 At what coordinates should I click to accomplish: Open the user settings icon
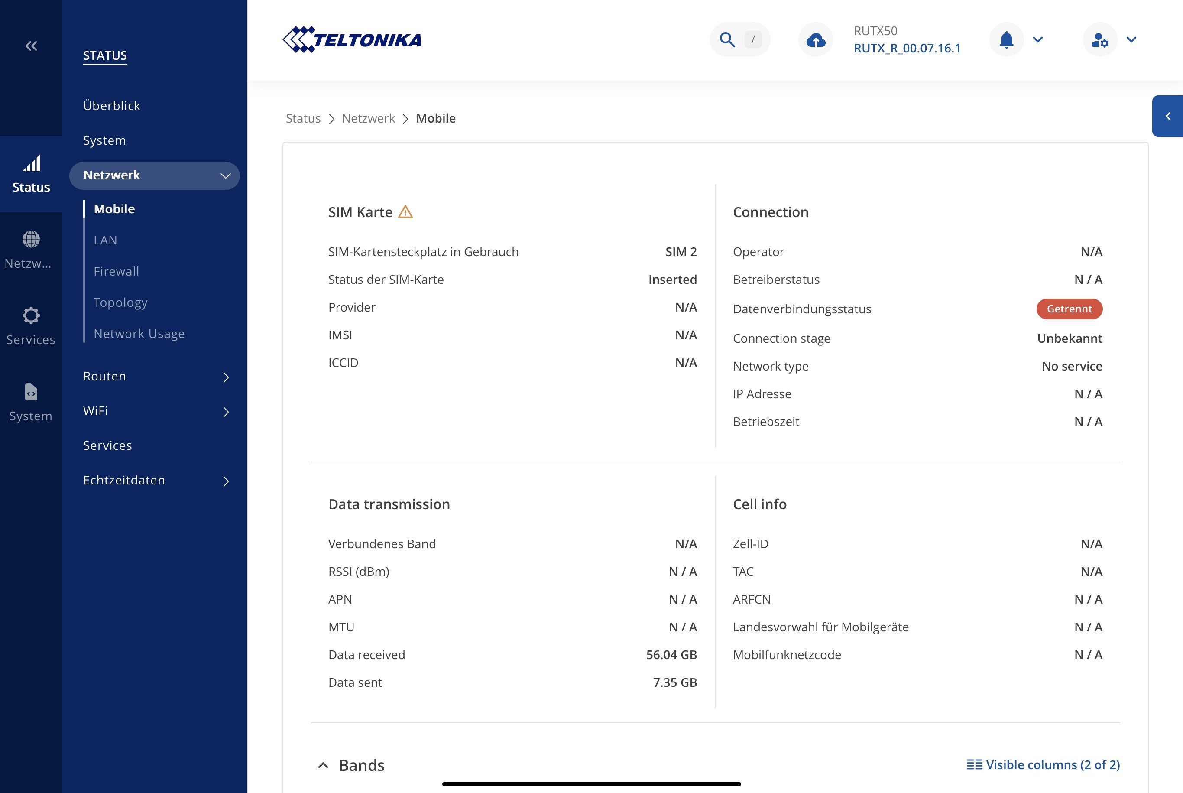[1099, 39]
